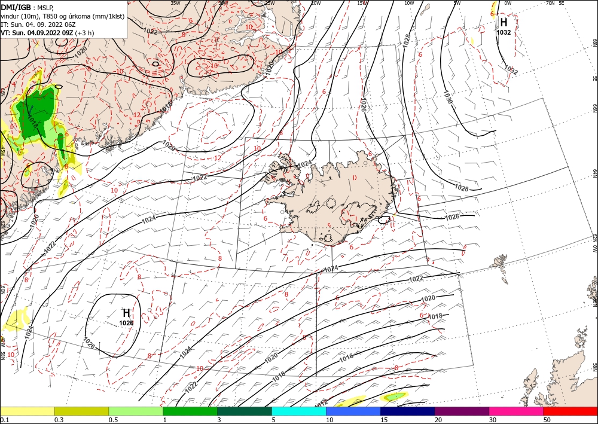Click the '0.1' legend value
The width and height of the screenshot is (598, 424).
[4, 420]
